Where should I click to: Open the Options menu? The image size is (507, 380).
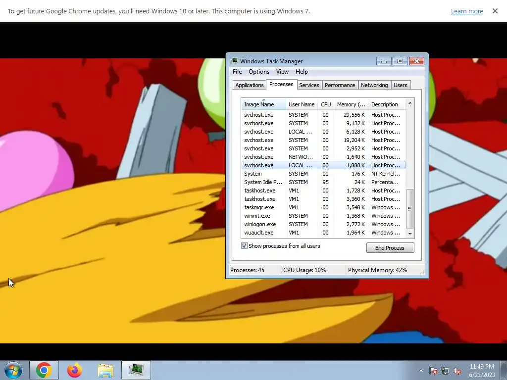click(258, 72)
